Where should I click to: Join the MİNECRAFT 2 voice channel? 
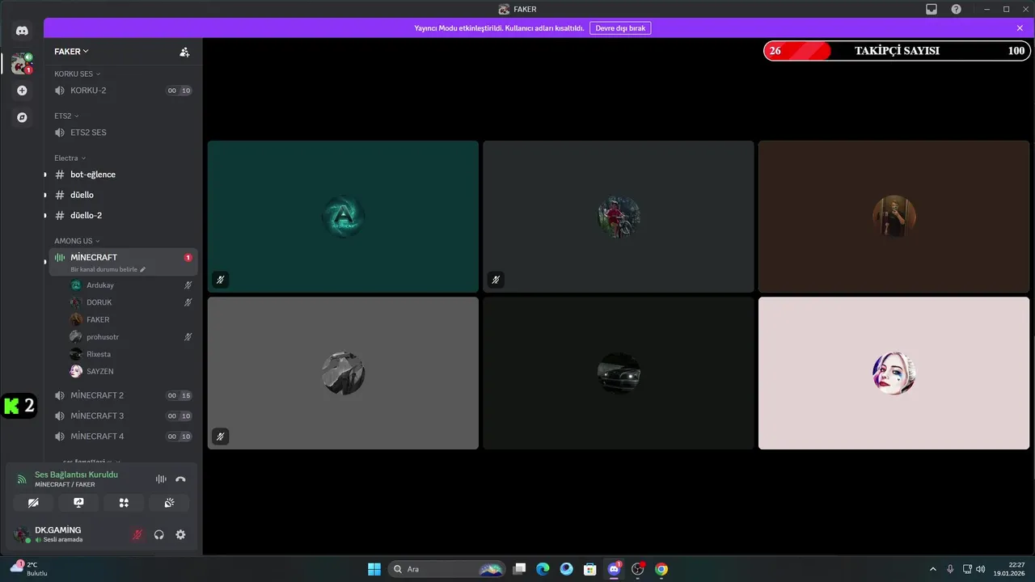123,395
